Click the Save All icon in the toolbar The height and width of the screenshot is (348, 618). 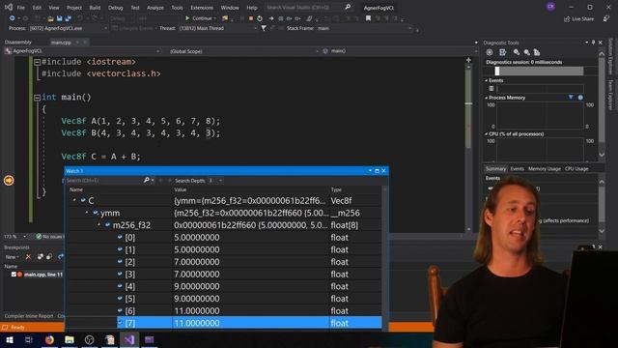click(68, 18)
